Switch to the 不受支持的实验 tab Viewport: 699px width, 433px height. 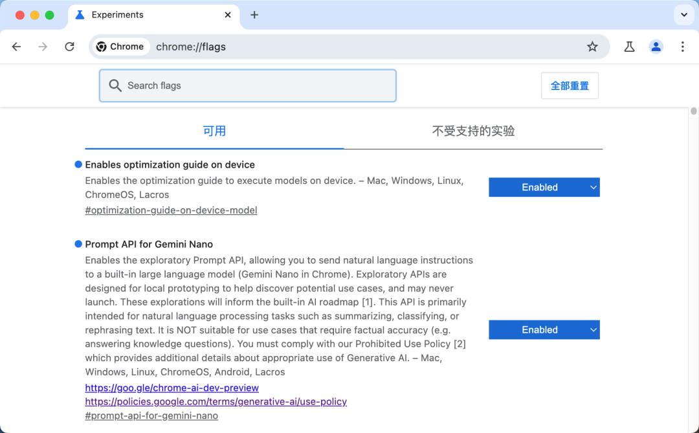pos(473,131)
